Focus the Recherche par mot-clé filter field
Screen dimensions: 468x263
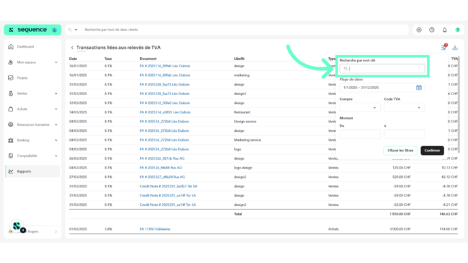pos(382,69)
